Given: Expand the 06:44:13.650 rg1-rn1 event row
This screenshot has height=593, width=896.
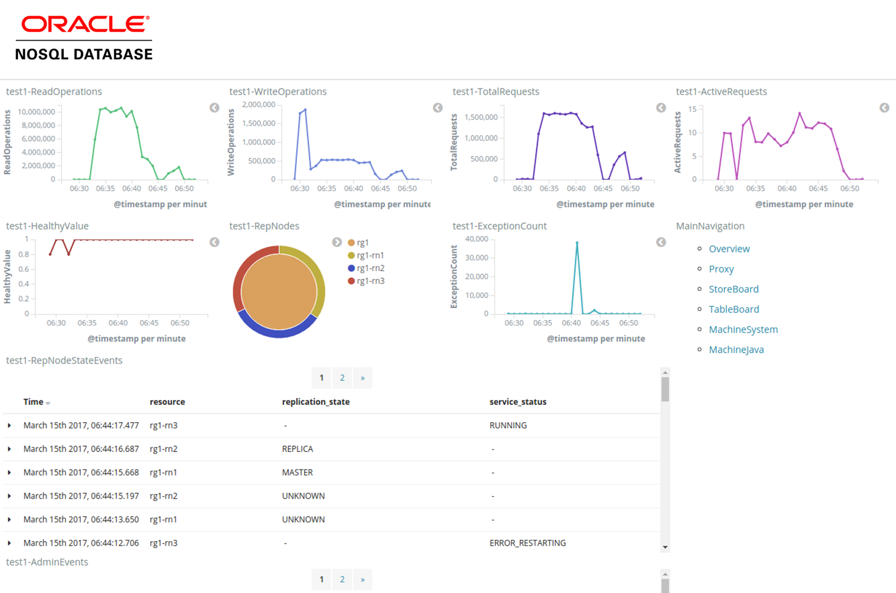Looking at the screenshot, I should [x=10, y=520].
